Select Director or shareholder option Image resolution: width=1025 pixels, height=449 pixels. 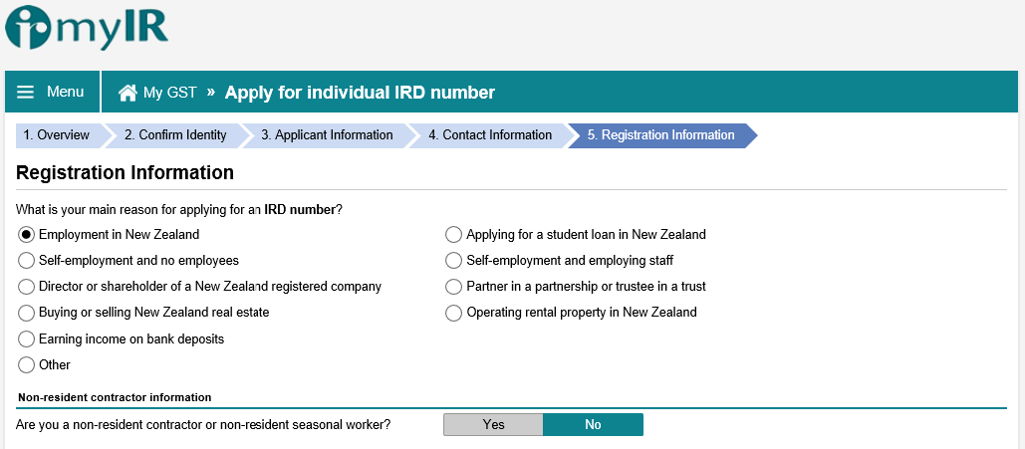coord(27,287)
